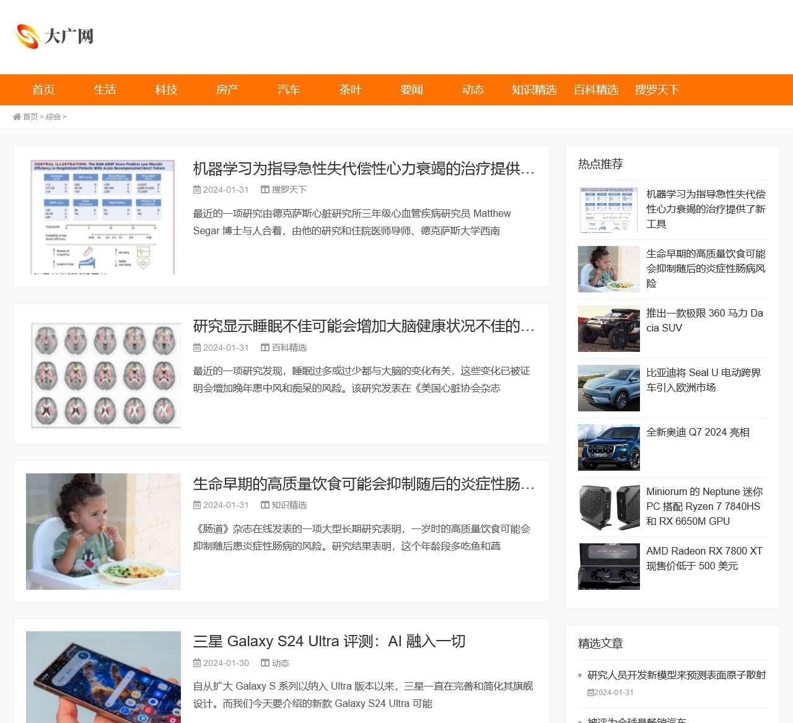
Task: Select 搜罗天下 in navigation bar
Action: coord(657,90)
